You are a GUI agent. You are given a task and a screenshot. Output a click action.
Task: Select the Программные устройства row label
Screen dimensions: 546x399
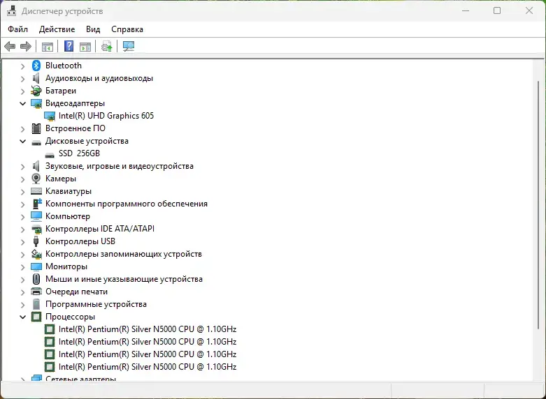[x=96, y=304]
